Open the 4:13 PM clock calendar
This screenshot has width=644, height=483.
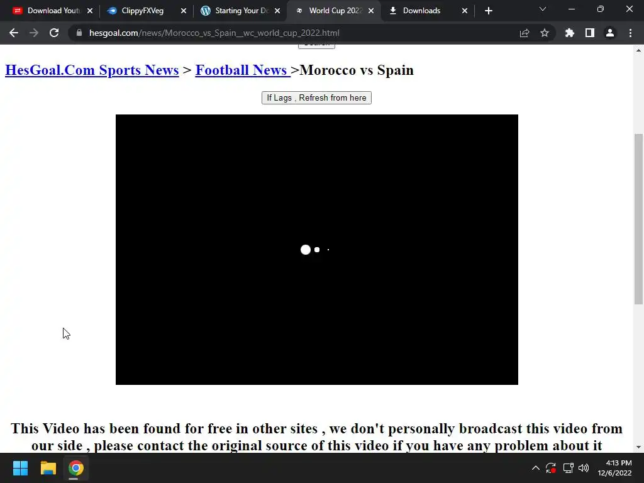click(x=614, y=468)
